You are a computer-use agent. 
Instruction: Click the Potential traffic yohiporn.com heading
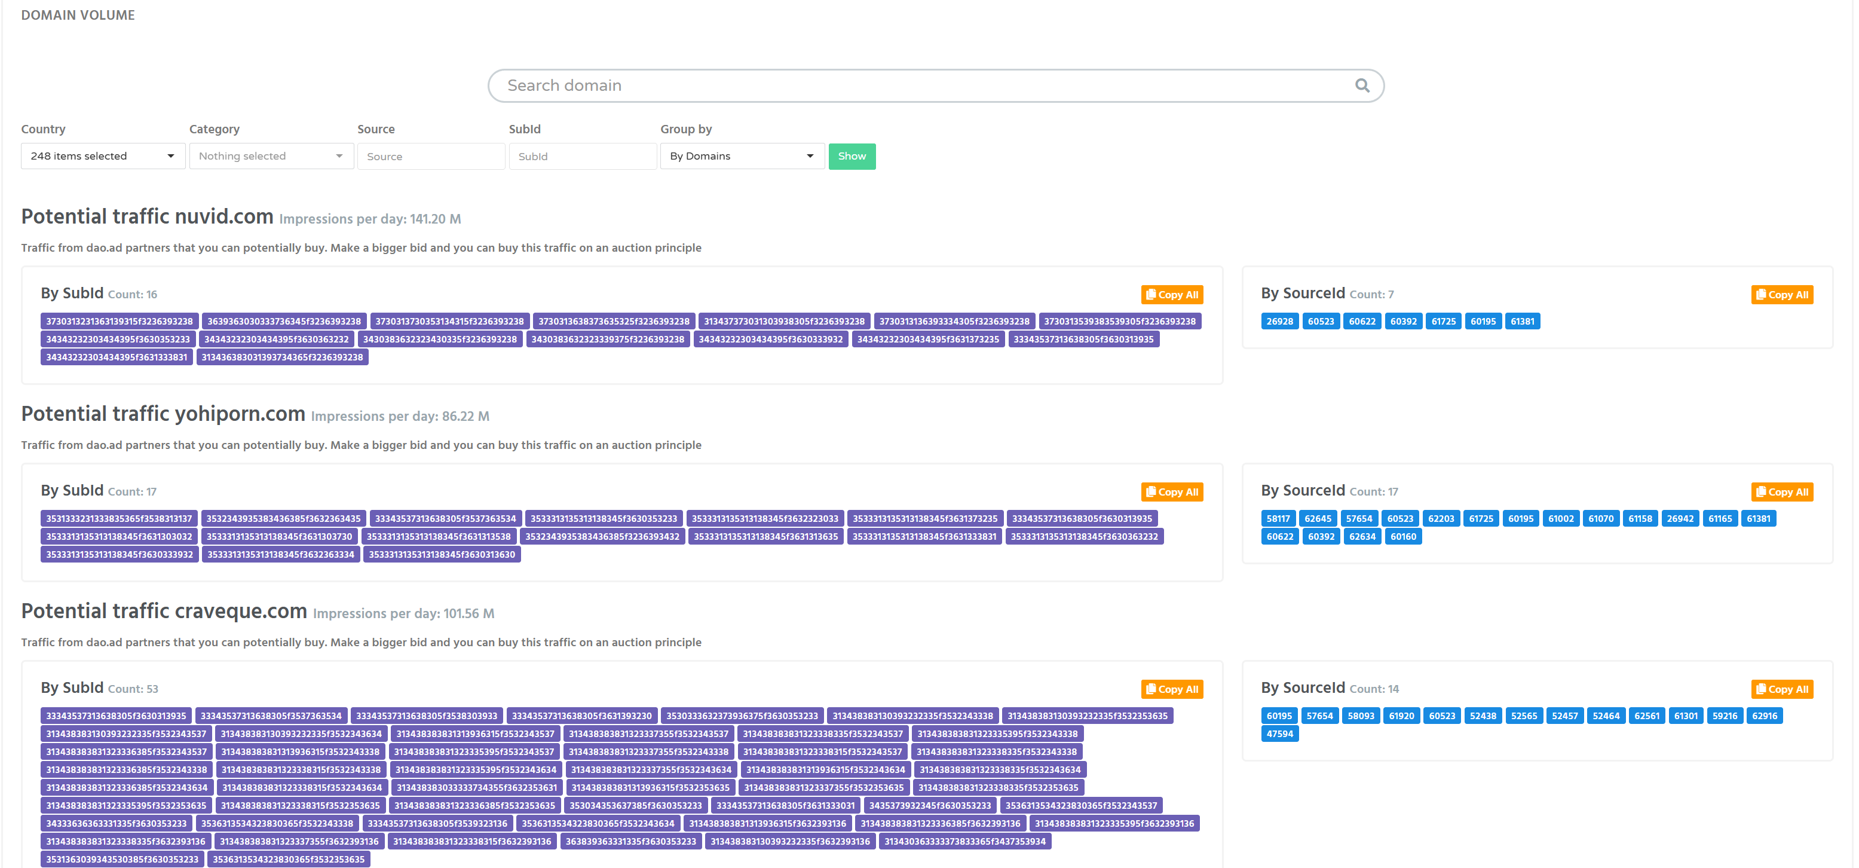(x=163, y=414)
